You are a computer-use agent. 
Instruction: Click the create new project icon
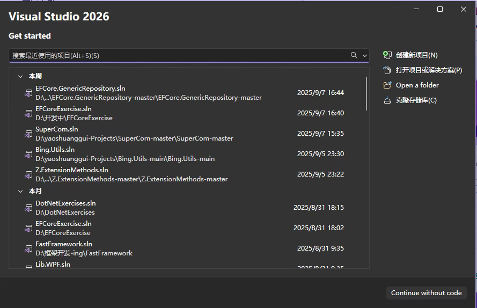click(x=387, y=55)
